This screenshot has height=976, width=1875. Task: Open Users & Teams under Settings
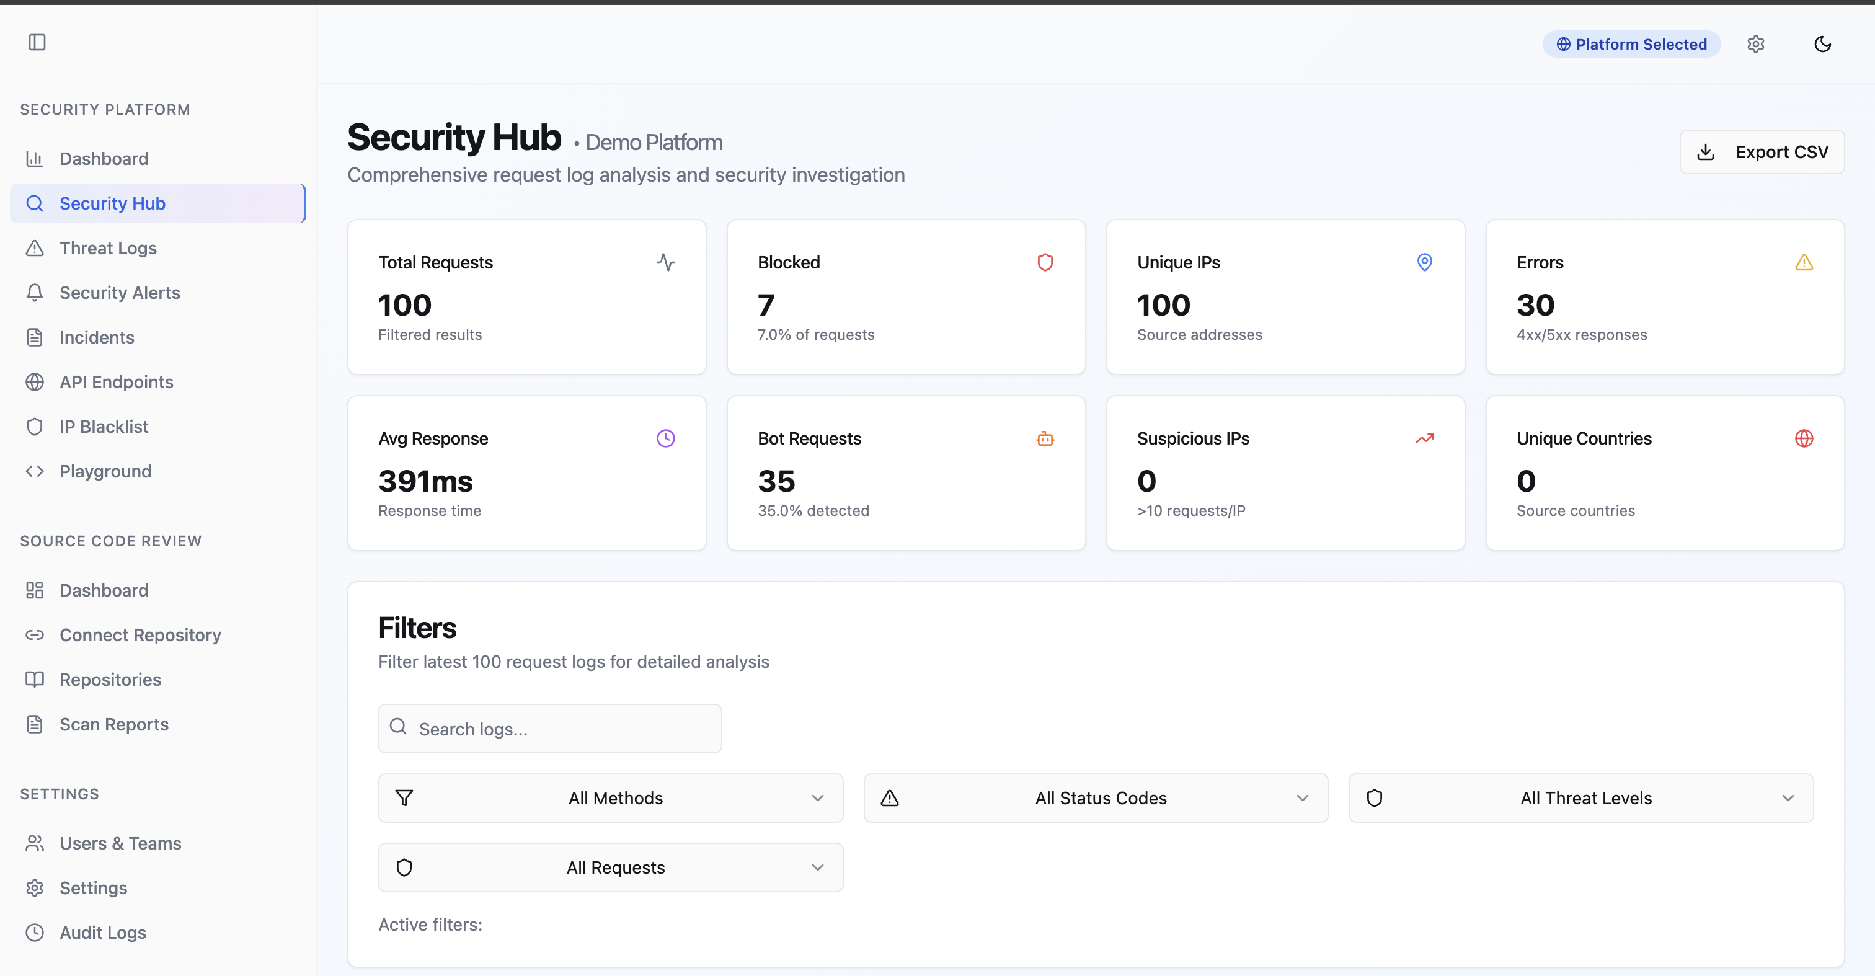(120, 843)
